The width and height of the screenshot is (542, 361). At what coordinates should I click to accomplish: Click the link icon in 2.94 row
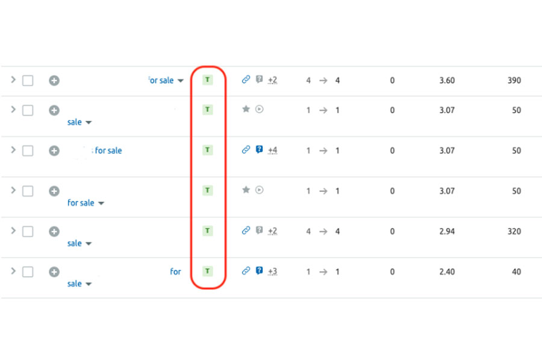tap(246, 230)
